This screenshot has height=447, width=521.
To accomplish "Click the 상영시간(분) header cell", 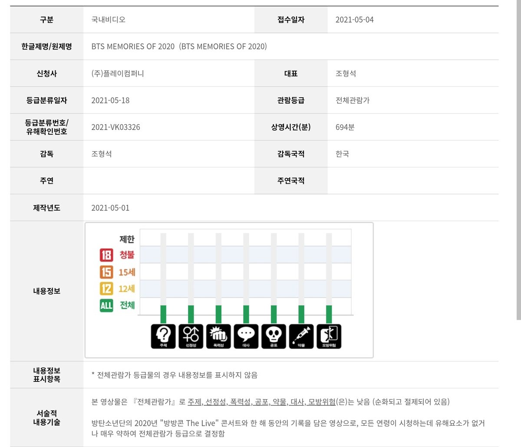I will click(x=291, y=127).
